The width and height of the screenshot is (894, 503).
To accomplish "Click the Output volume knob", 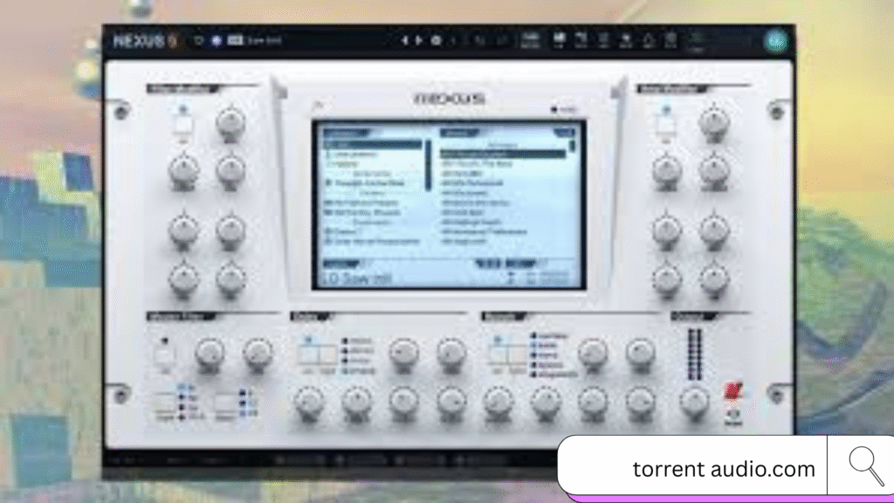I will pyautogui.click(x=694, y=400).
